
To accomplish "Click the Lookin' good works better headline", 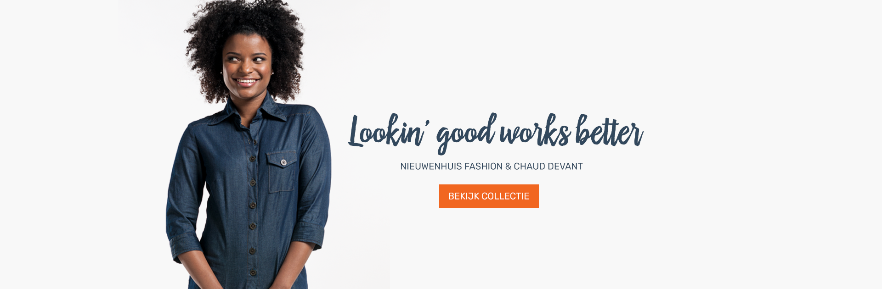I will 496,133.
